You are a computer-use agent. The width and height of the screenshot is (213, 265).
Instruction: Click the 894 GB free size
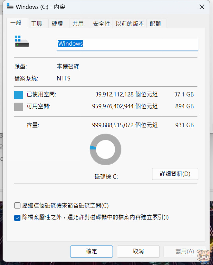tap(184, 106)
